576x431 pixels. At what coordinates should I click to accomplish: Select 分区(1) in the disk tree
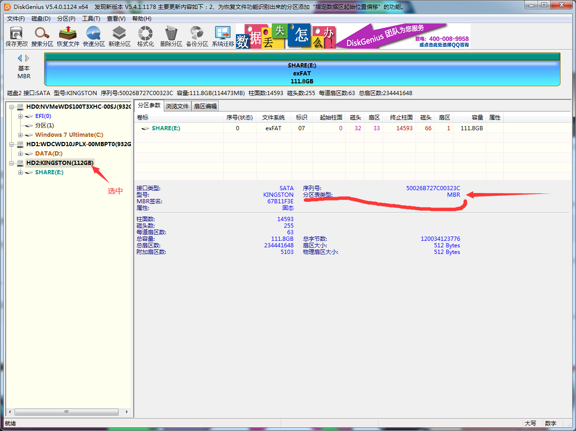pyautogui.click(x=45, y=126)
